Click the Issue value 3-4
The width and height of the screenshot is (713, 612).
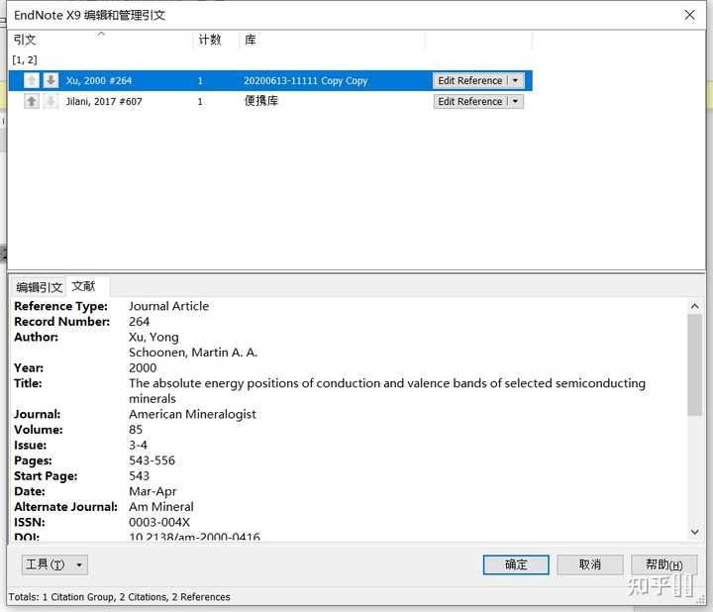(x=138, y=445)
